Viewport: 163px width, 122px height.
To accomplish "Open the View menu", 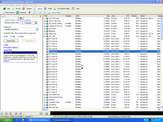I will point(6,5).
